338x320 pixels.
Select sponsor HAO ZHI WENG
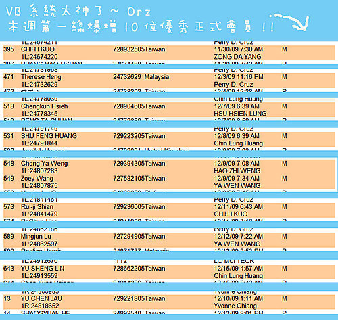[237, 170]
